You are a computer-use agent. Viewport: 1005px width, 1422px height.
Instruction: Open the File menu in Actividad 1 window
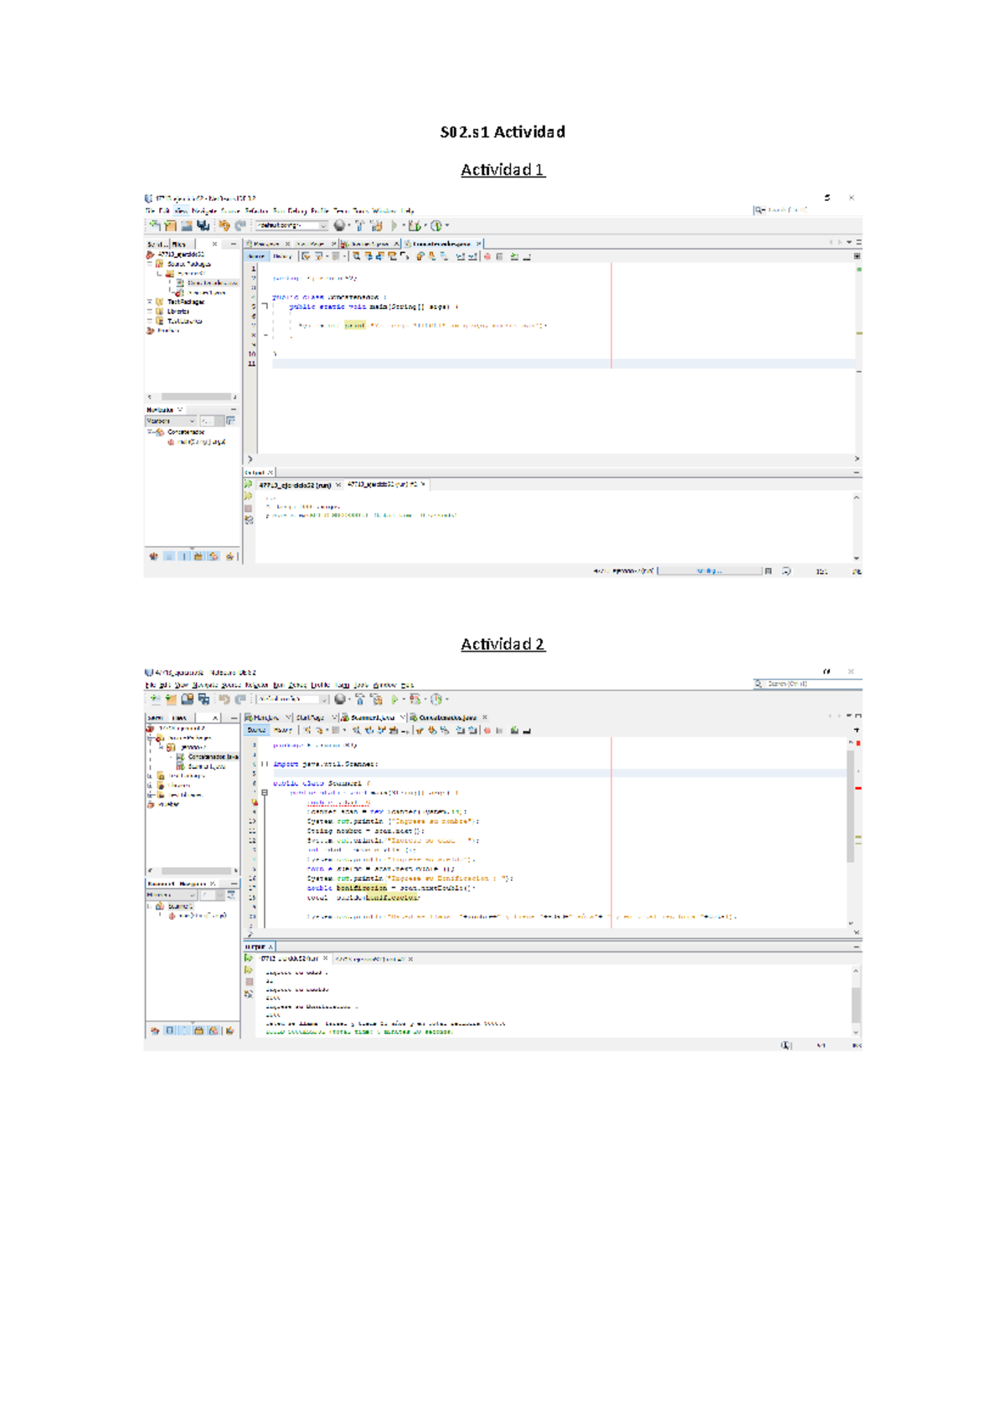(150, 211)
